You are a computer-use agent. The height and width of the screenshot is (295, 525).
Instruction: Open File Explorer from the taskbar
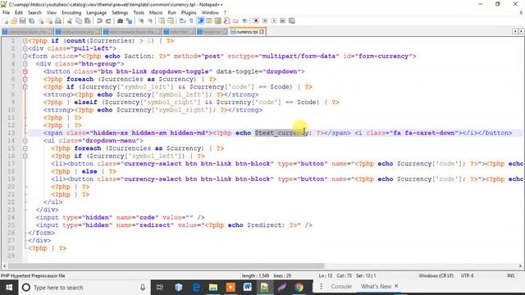click(213, 288)
